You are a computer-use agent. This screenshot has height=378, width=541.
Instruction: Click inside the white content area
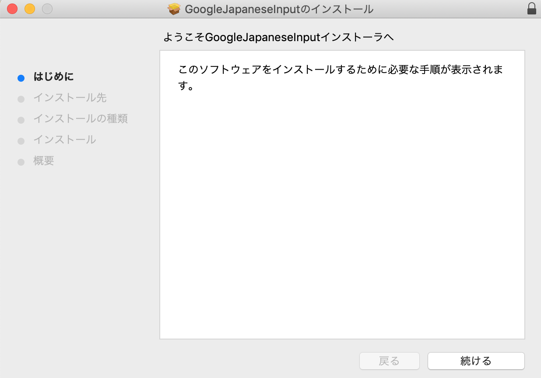pos(342,219)
